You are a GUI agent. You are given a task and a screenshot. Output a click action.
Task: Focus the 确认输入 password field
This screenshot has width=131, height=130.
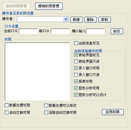pos(95,31)
